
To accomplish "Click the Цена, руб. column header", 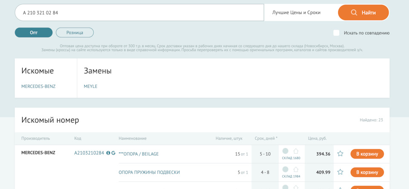I will click(317, 138).
